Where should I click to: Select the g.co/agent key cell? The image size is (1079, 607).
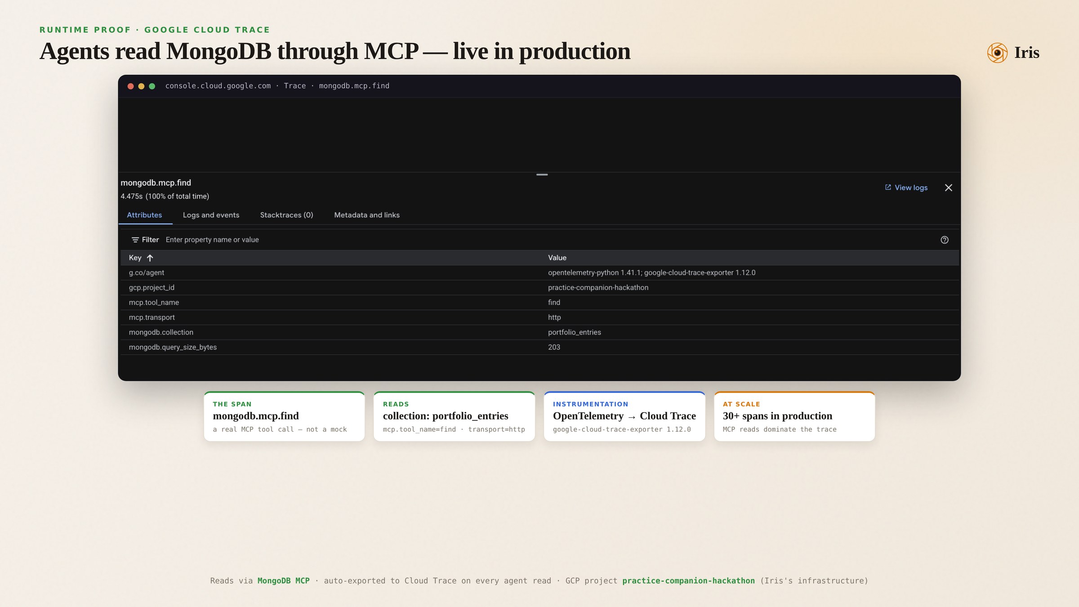click(146, 272)
